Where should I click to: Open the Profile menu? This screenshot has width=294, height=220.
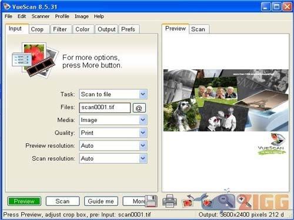click(62, 16)
